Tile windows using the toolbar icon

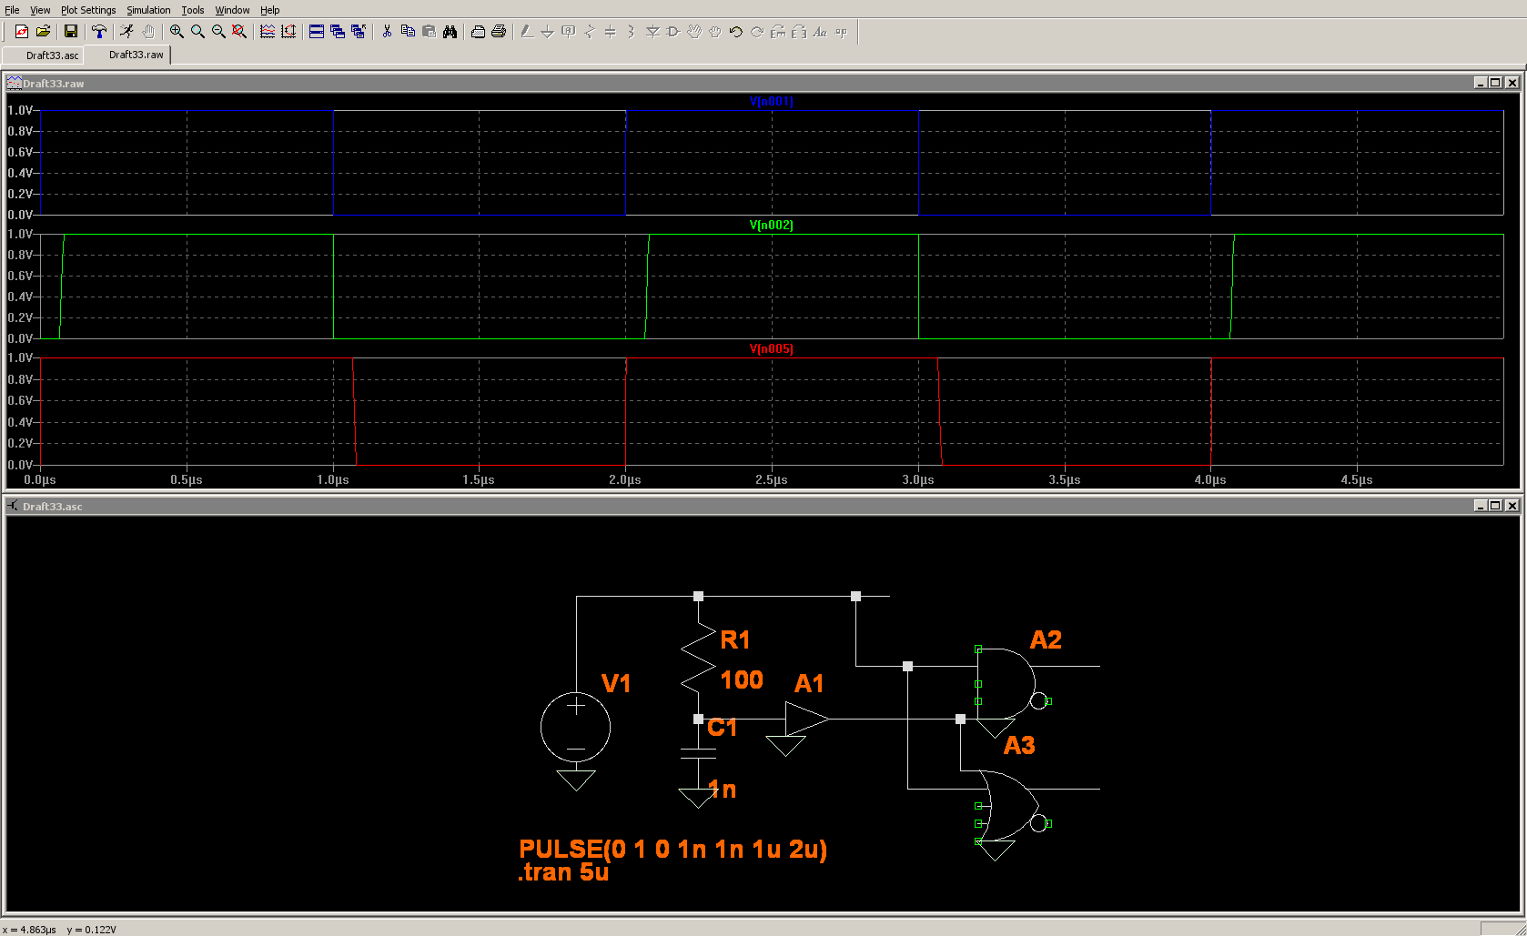pos(317,32)
